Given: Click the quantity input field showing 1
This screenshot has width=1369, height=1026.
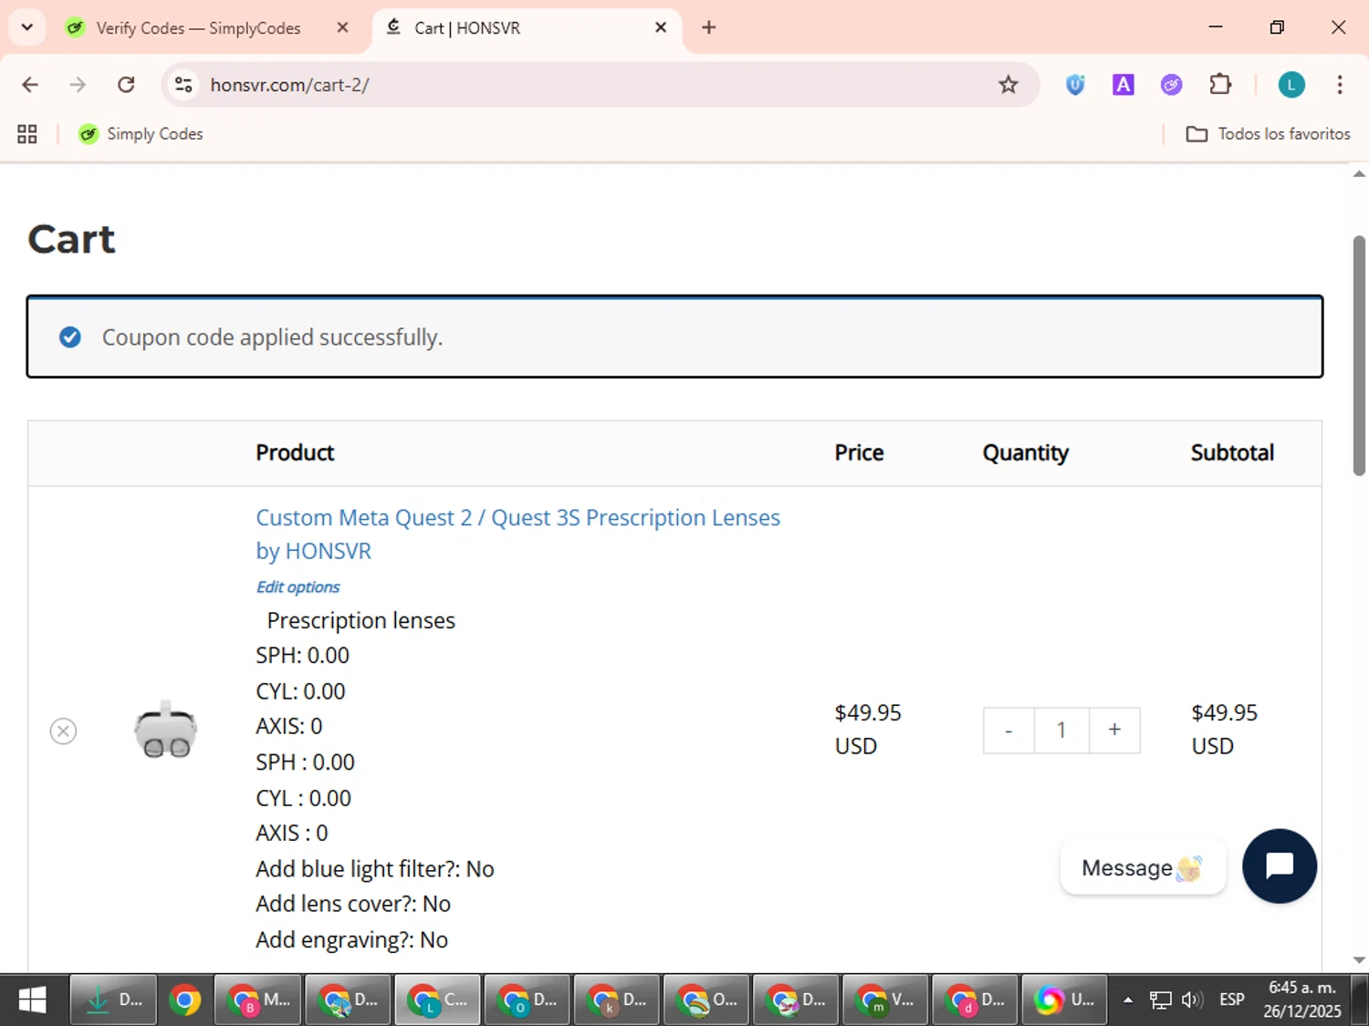Looking at the screenshot, I should (1061, 731).
